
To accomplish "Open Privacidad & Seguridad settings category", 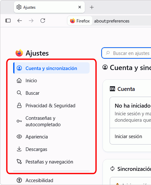I will (51, 106).
